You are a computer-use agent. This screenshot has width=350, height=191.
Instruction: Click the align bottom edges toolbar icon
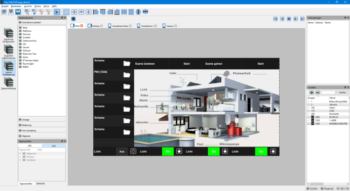click(117, 12)
